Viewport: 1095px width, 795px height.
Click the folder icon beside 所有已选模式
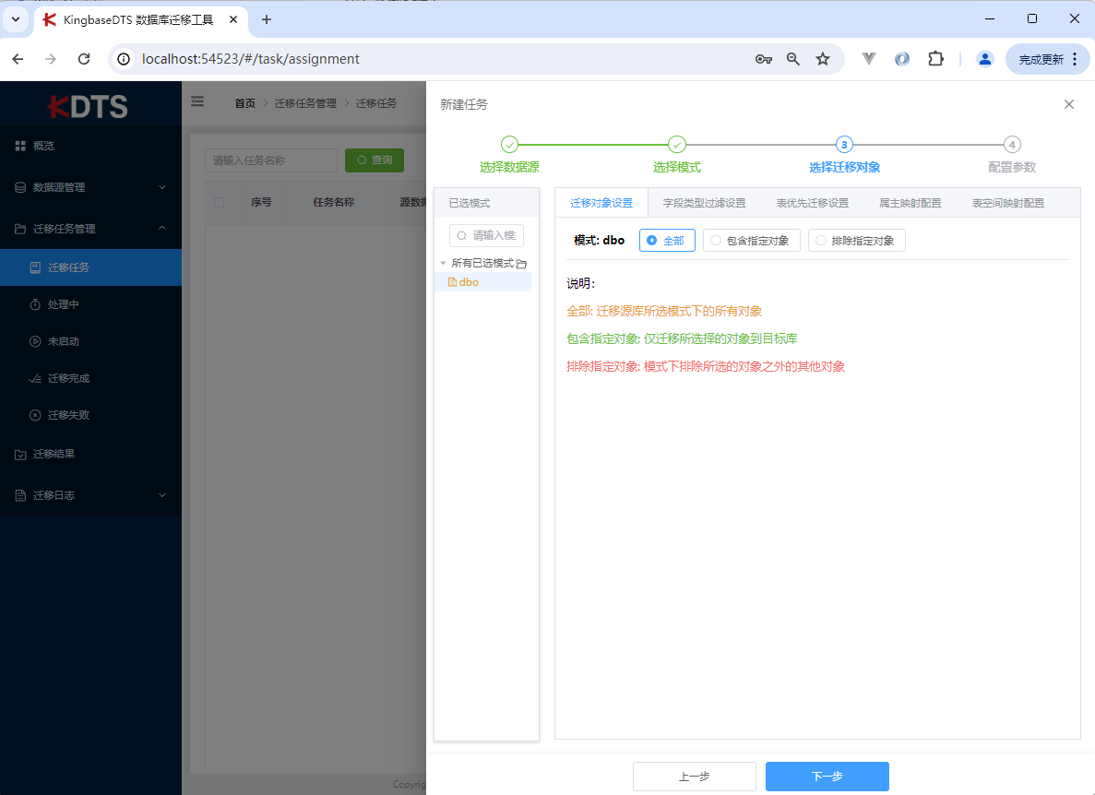point(521,264)
